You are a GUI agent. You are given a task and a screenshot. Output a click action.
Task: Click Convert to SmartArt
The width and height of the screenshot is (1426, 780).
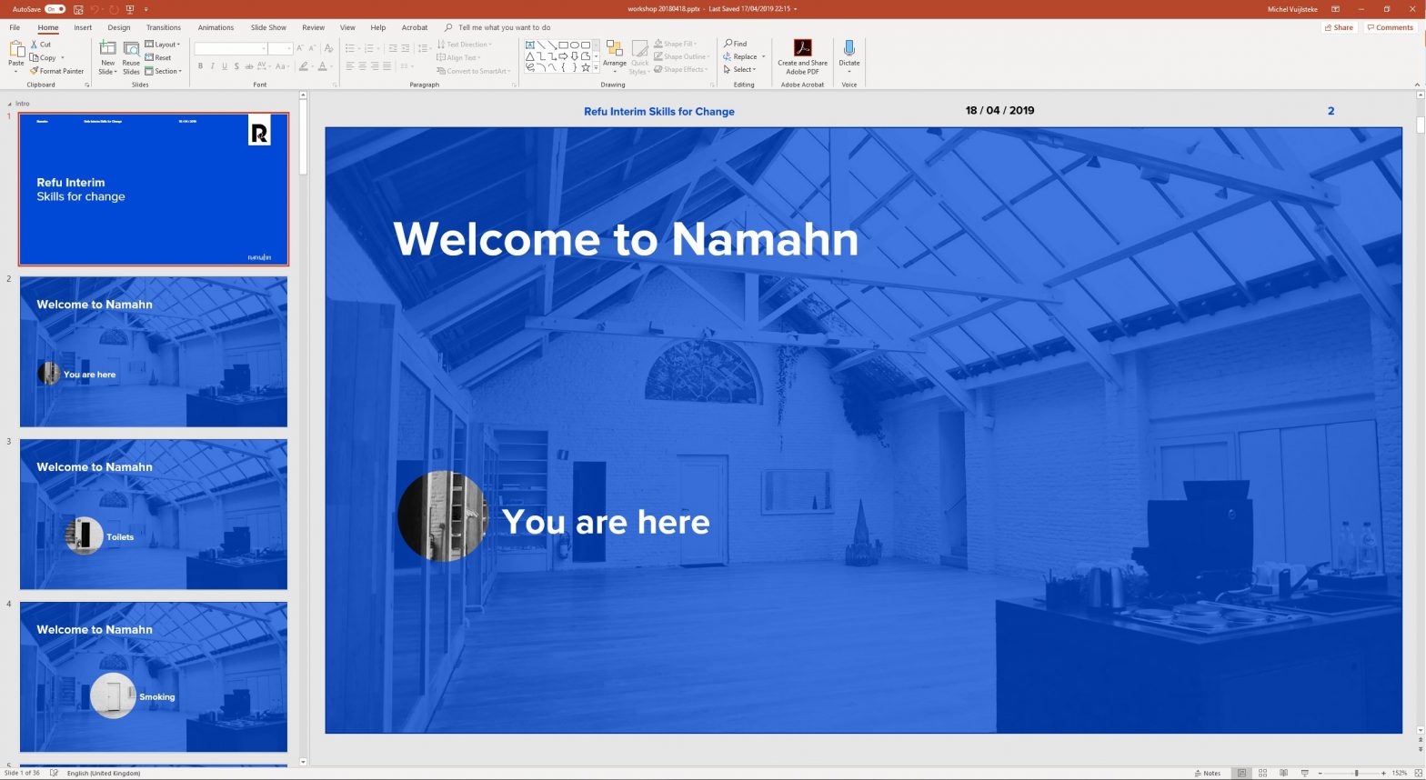473,71
